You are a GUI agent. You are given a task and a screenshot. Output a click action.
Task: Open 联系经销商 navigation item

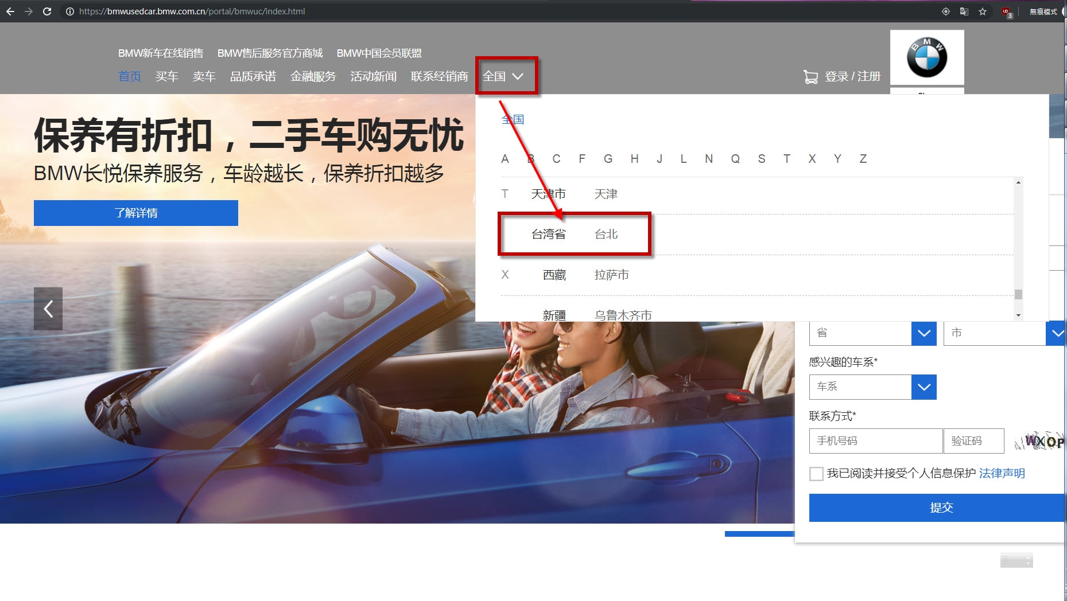coord(440,76)
